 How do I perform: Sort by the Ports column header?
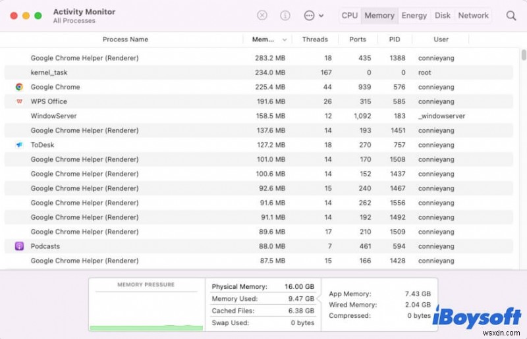tap(358, 39)
